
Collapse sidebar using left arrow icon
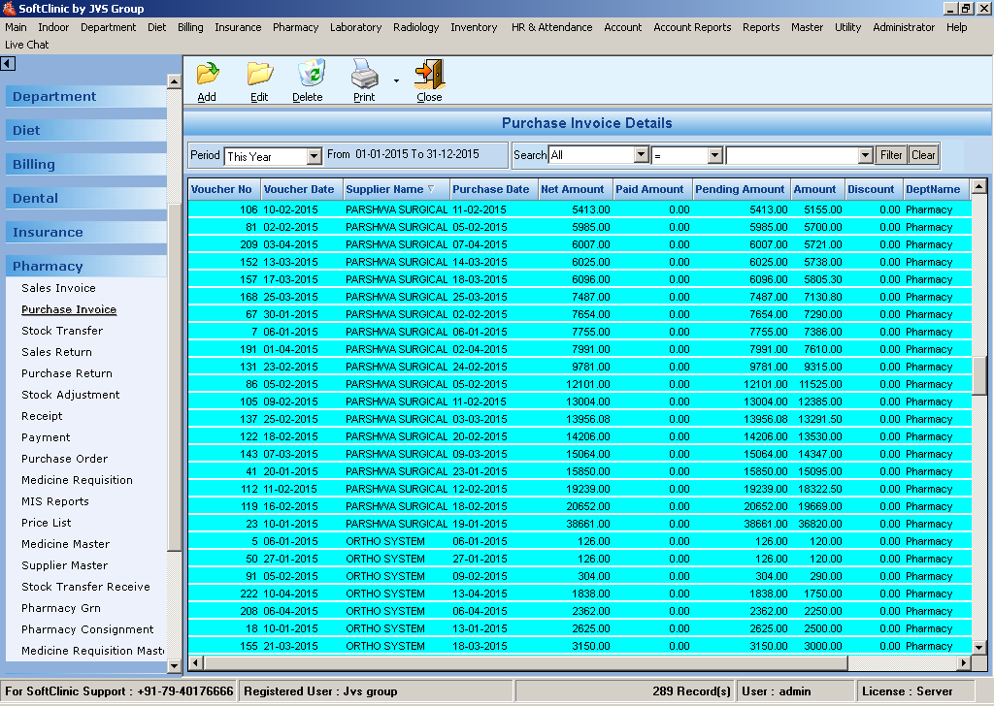coord(8,64)
